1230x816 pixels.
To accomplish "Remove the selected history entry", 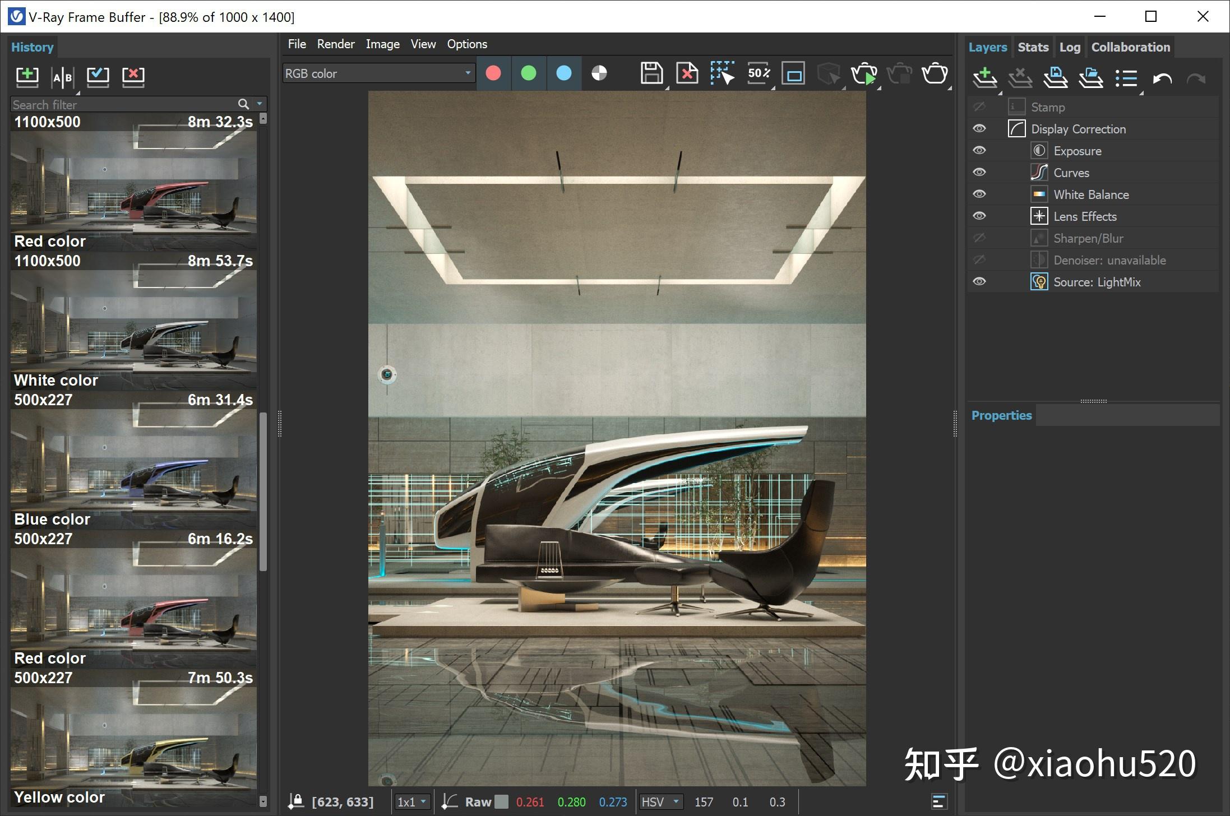I will 133,77.
